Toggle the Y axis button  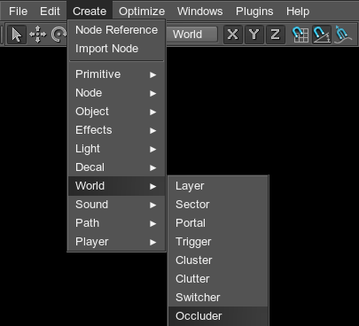tap(254, 35)
